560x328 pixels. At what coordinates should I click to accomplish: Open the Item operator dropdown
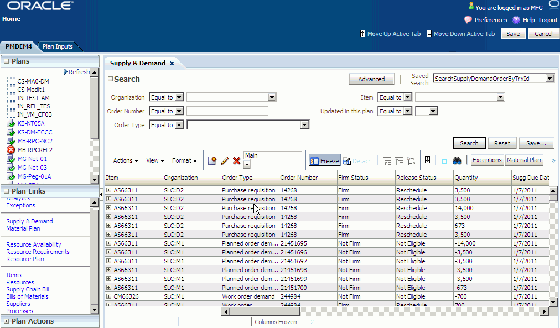click(408, 97)
